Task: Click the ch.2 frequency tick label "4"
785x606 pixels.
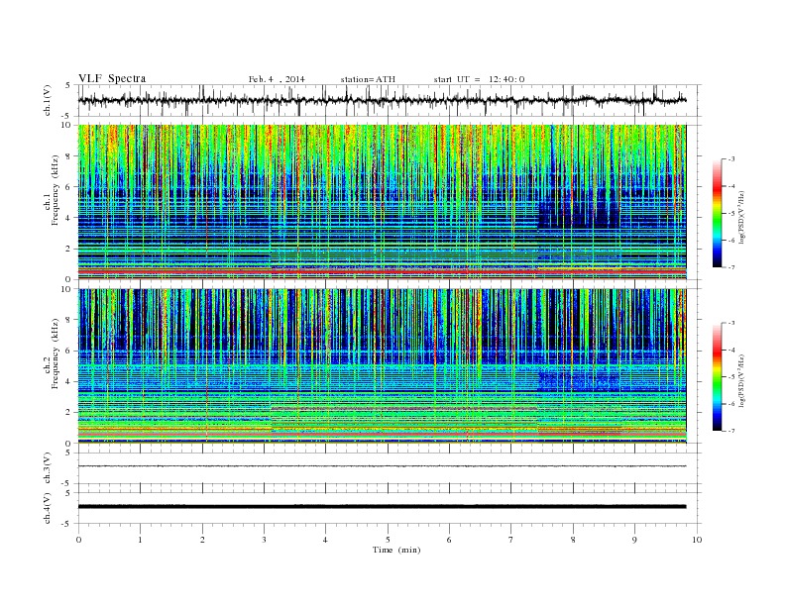Action: (68, 382)
